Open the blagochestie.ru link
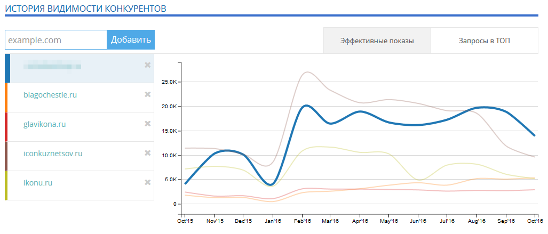The height and width of the screenshot is (234, 548). [50, 95]
